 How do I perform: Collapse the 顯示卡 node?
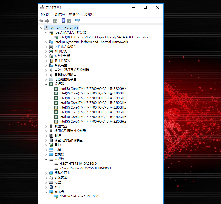[x=46, y=192]
